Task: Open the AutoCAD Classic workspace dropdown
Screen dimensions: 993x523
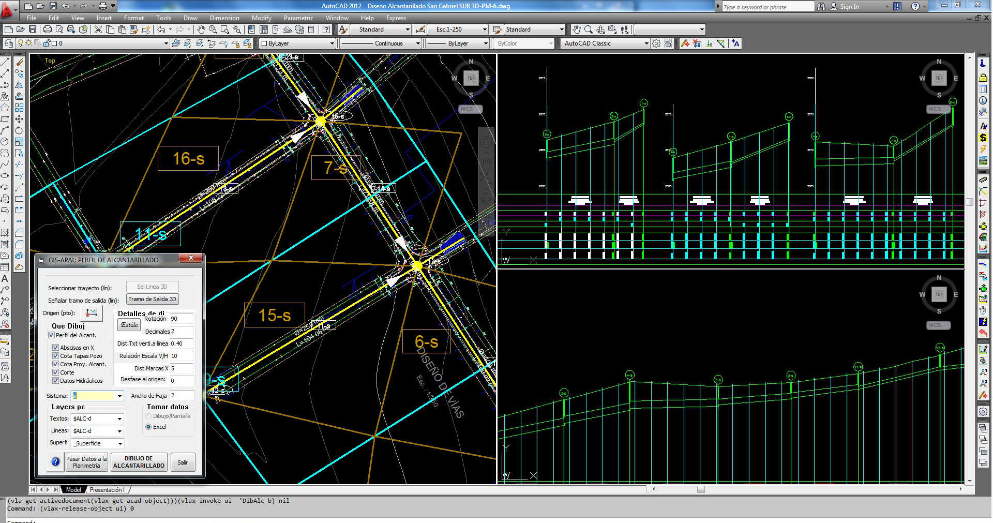Action: [646, 43]
